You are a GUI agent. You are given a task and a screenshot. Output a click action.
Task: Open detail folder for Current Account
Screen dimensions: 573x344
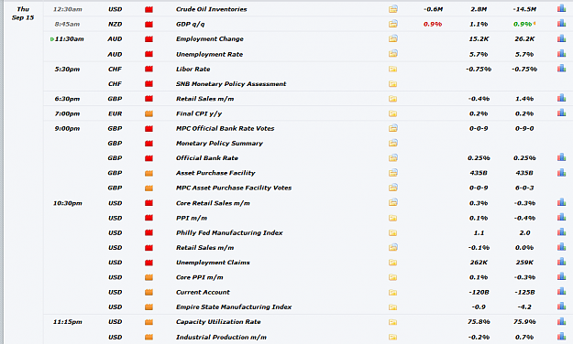point(392,292)
